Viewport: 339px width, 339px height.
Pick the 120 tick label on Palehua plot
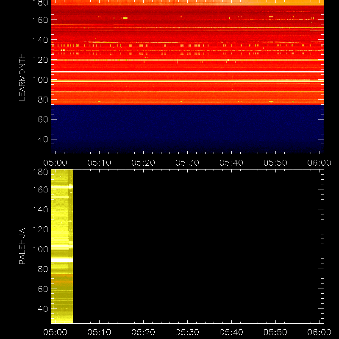pyautogui.click(x=40, y=229)
